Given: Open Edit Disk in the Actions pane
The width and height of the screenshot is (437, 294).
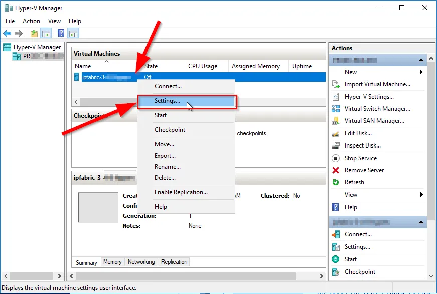Looking at the screenshot, I should (358, 133).
